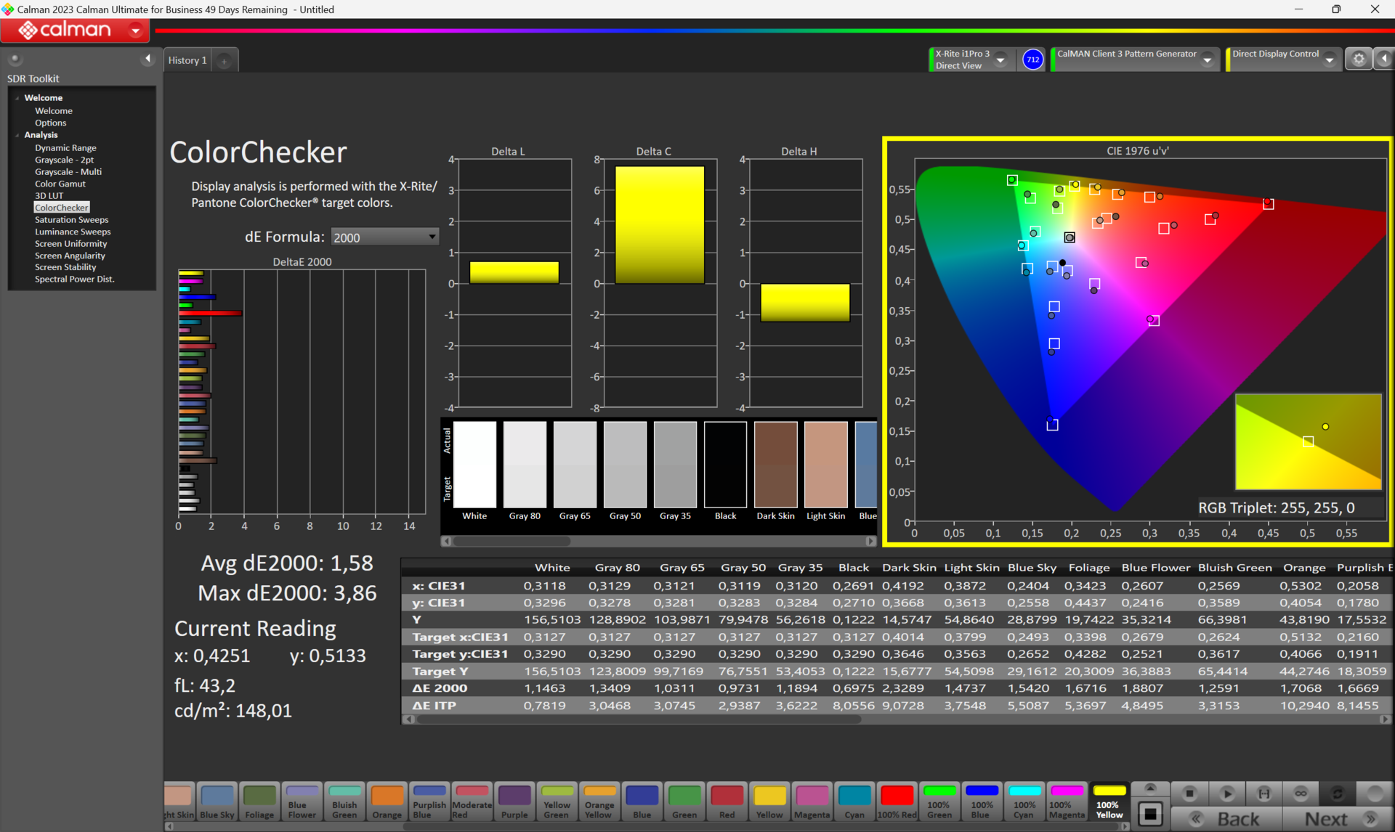Select Saturation Sweeps in the sidebar
Screen dimensions: 1395x832
(71, 219)
